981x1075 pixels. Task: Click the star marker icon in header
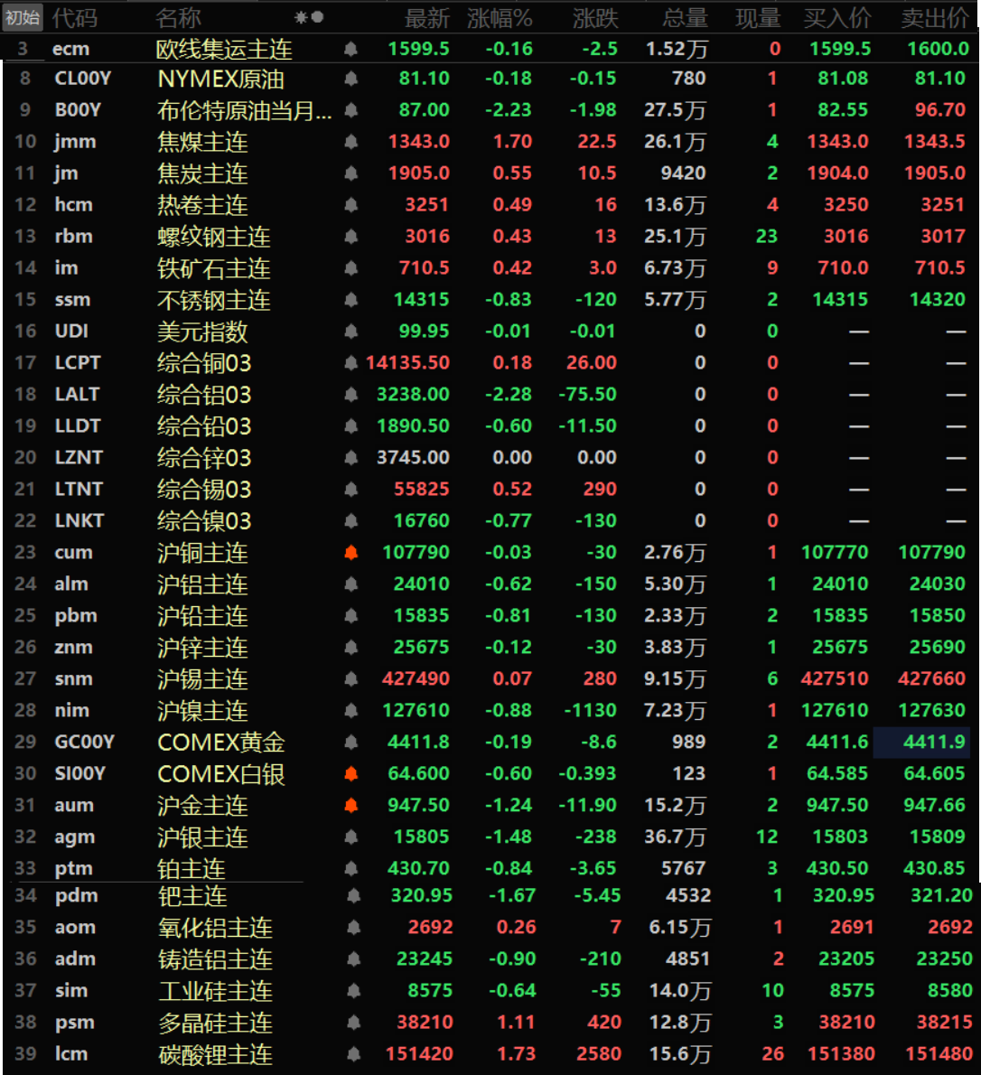[300, 17]
